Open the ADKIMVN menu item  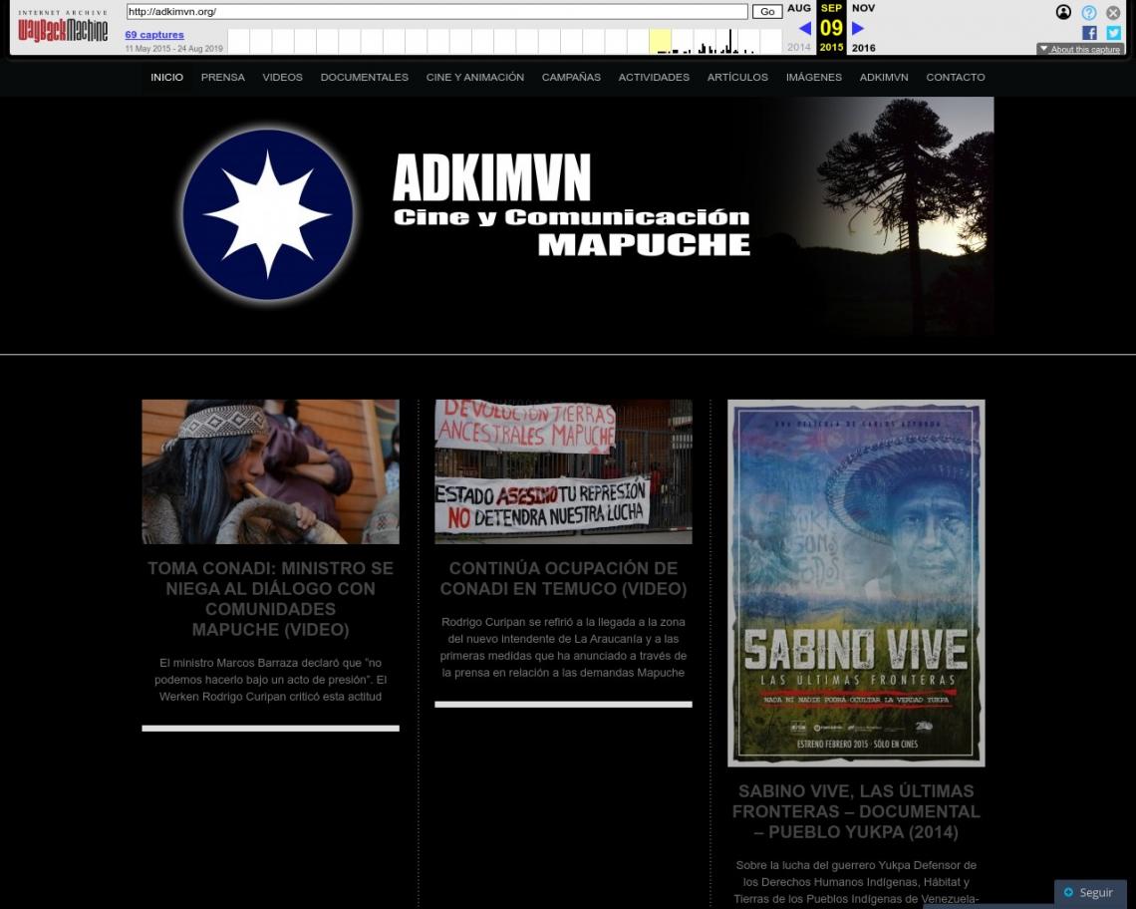[884, 77]
